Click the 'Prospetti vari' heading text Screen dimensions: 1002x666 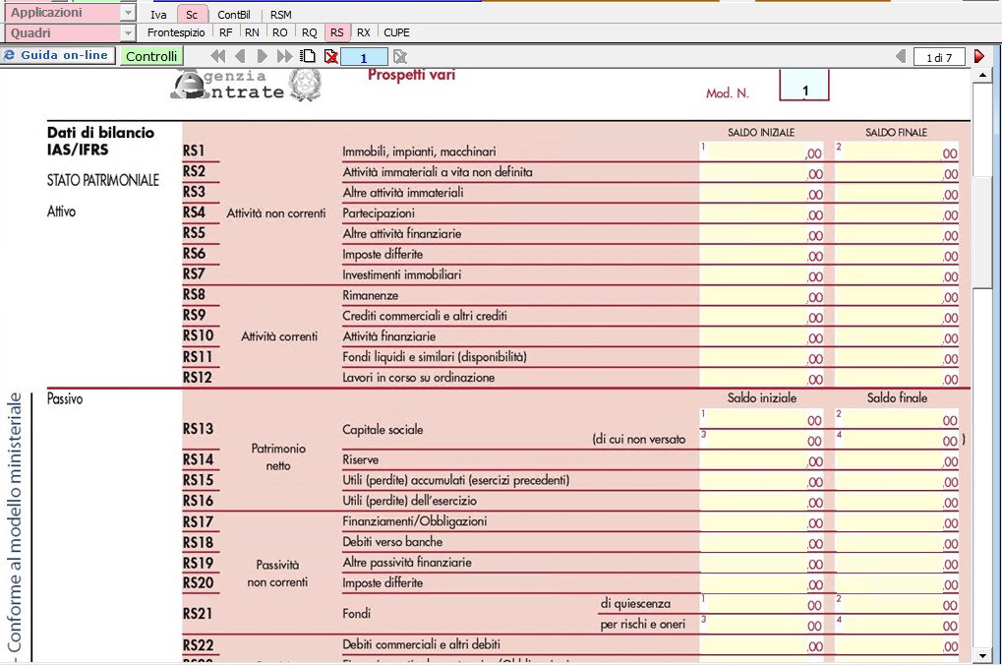pos(412,75)
